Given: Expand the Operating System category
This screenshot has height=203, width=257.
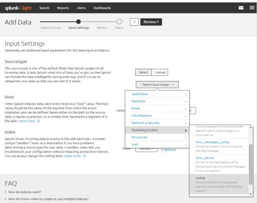Looking at the screenshot, I should pos(158,130).
